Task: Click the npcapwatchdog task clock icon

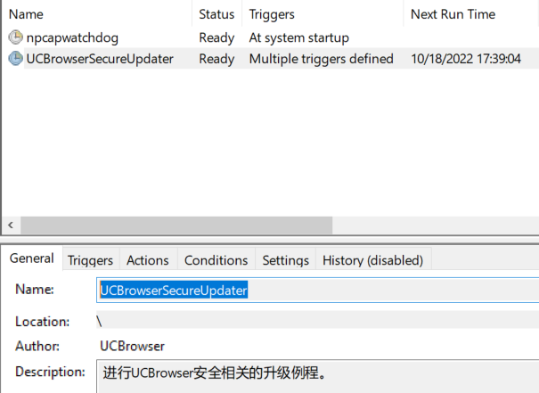Action: pos(15,37)
